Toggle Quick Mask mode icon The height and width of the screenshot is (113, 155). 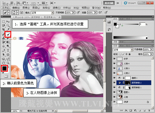[x=6, y=76]
